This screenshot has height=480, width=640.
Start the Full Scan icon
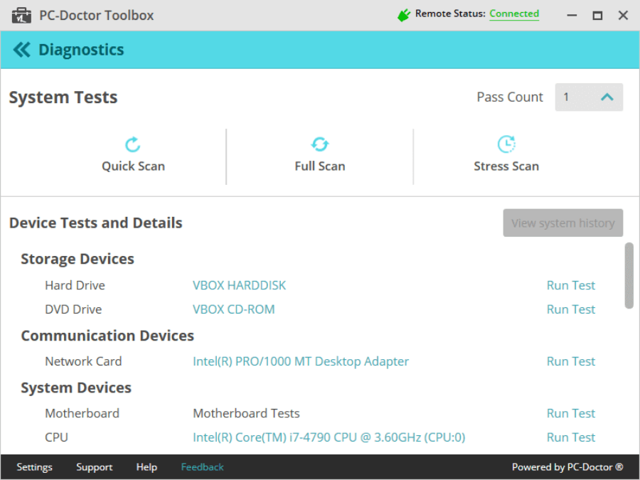point(320,144)
